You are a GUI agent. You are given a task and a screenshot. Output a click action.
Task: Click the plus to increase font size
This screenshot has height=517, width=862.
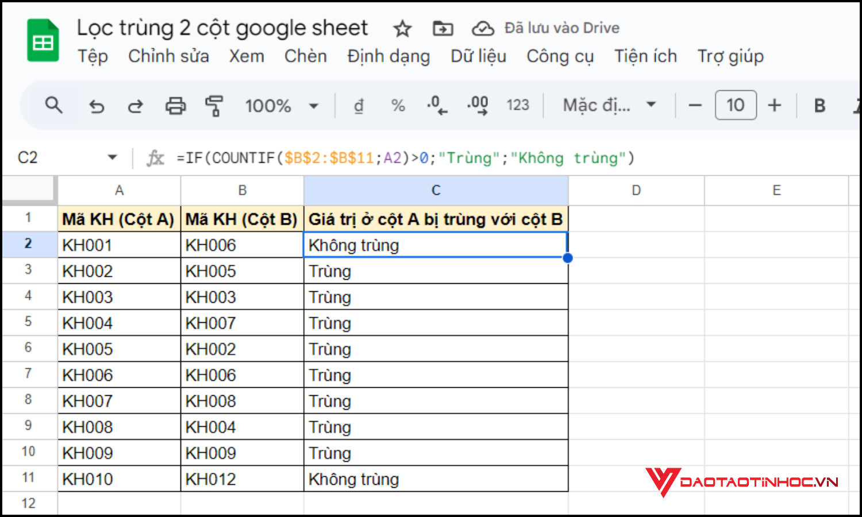point(775,105)
